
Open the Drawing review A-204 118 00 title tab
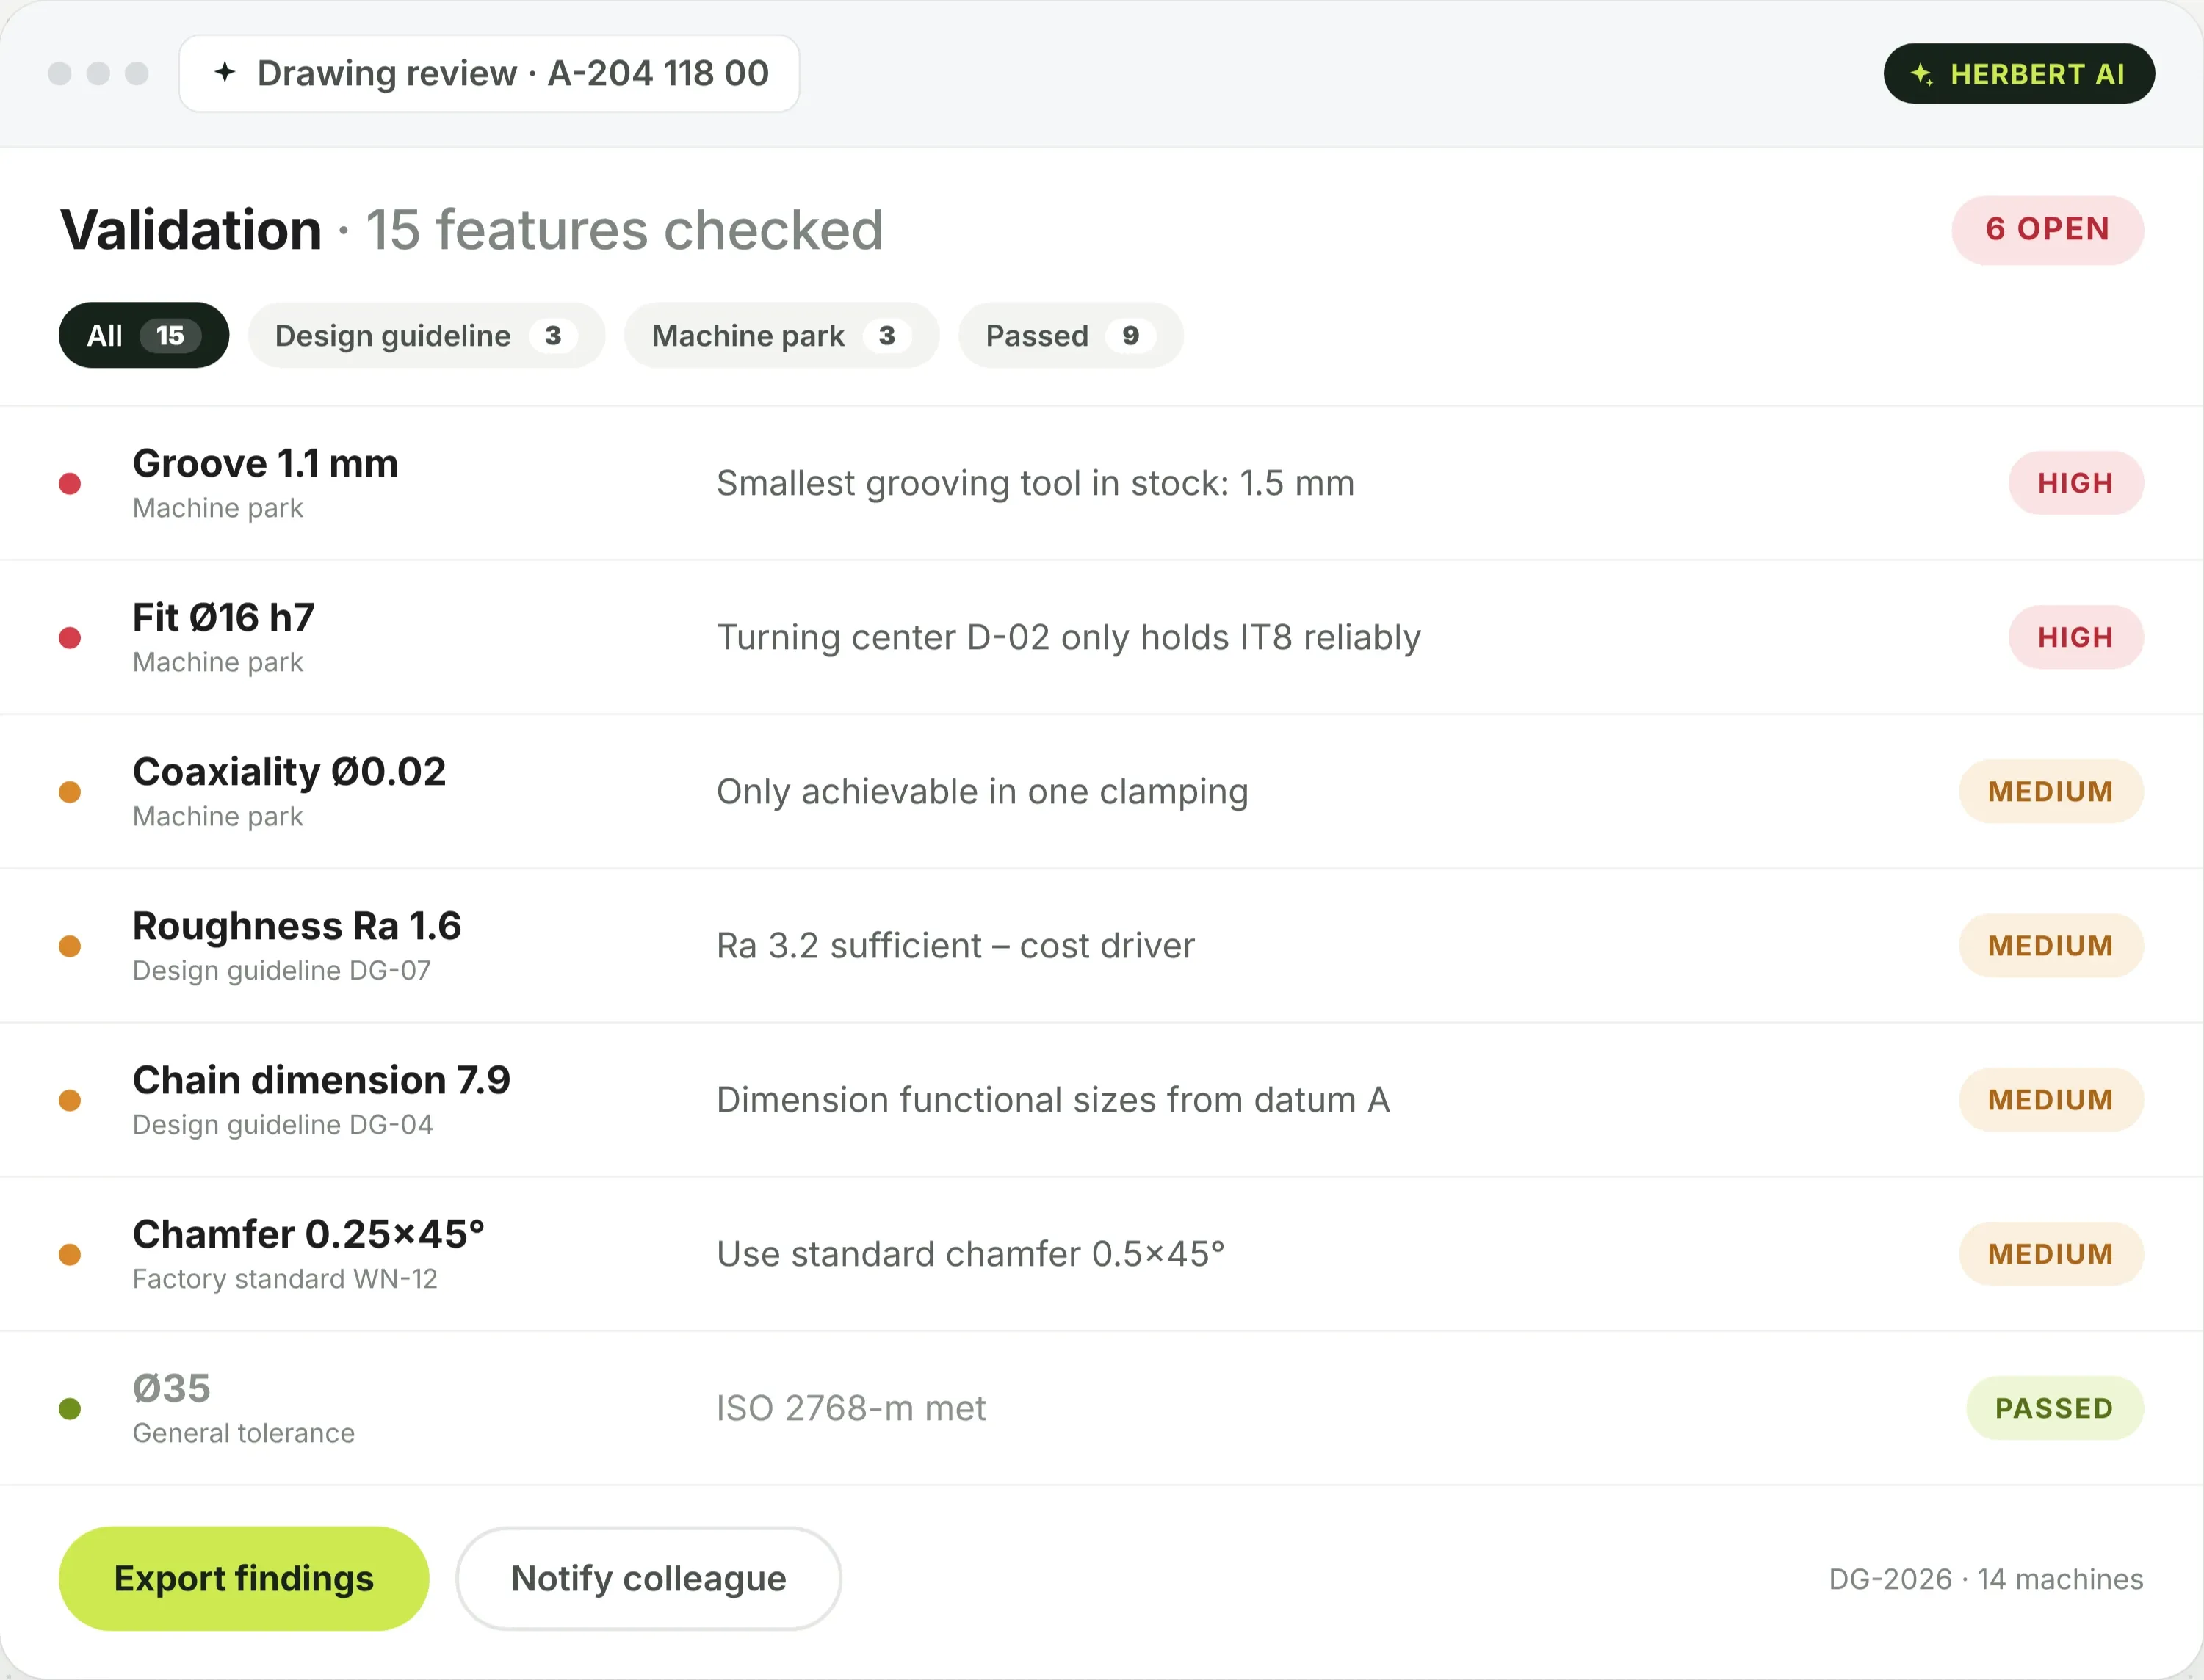tap(489, 73)
